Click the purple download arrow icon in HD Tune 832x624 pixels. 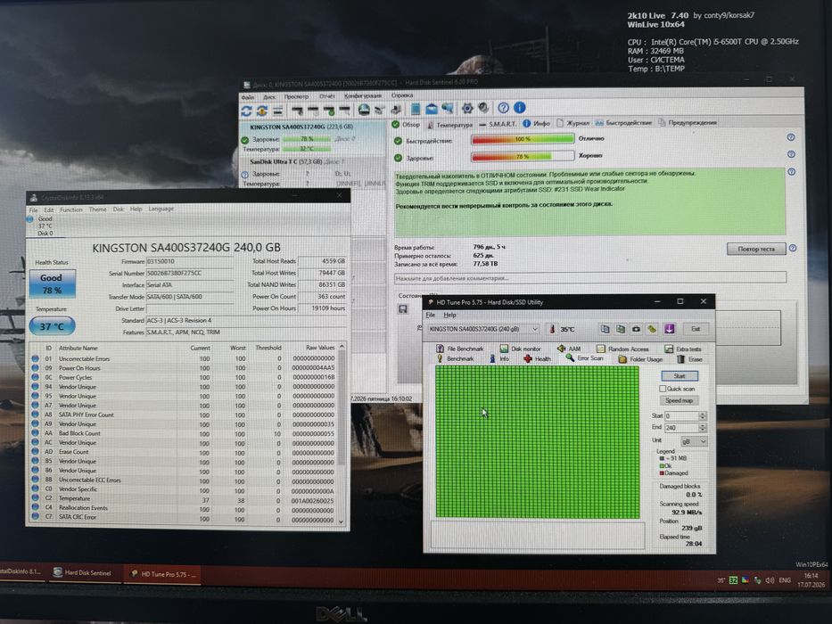(x=669, y=329)
